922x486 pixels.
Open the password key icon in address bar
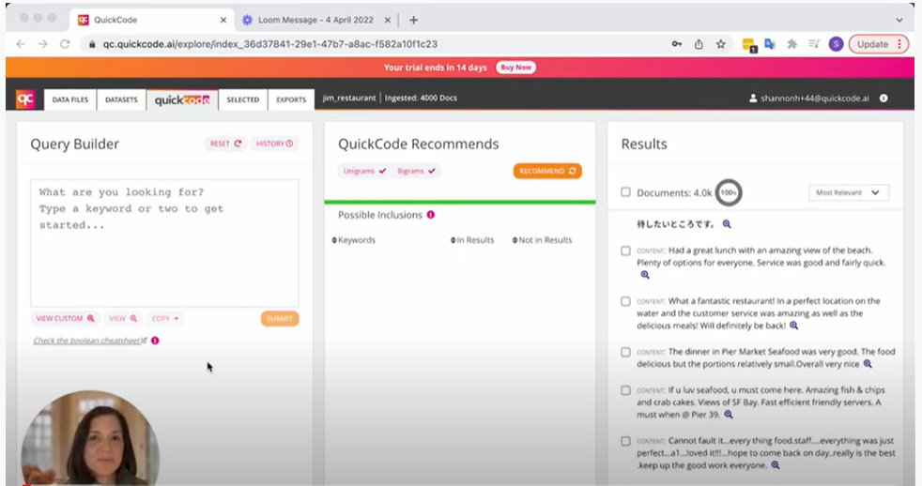tap(677, 44)
